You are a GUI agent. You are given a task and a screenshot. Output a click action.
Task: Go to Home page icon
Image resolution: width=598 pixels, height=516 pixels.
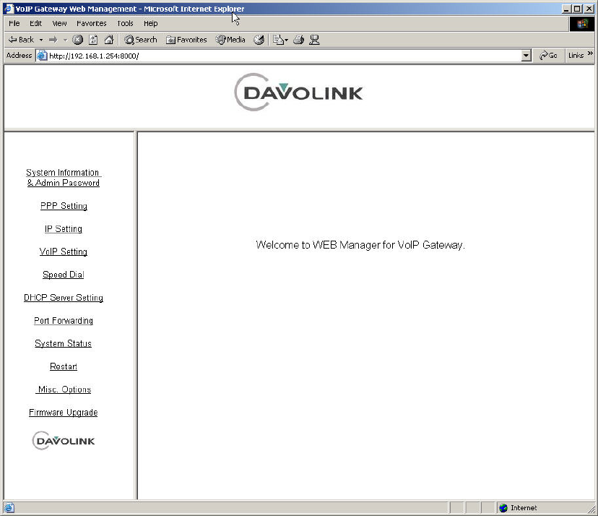(x=108, y=40)
